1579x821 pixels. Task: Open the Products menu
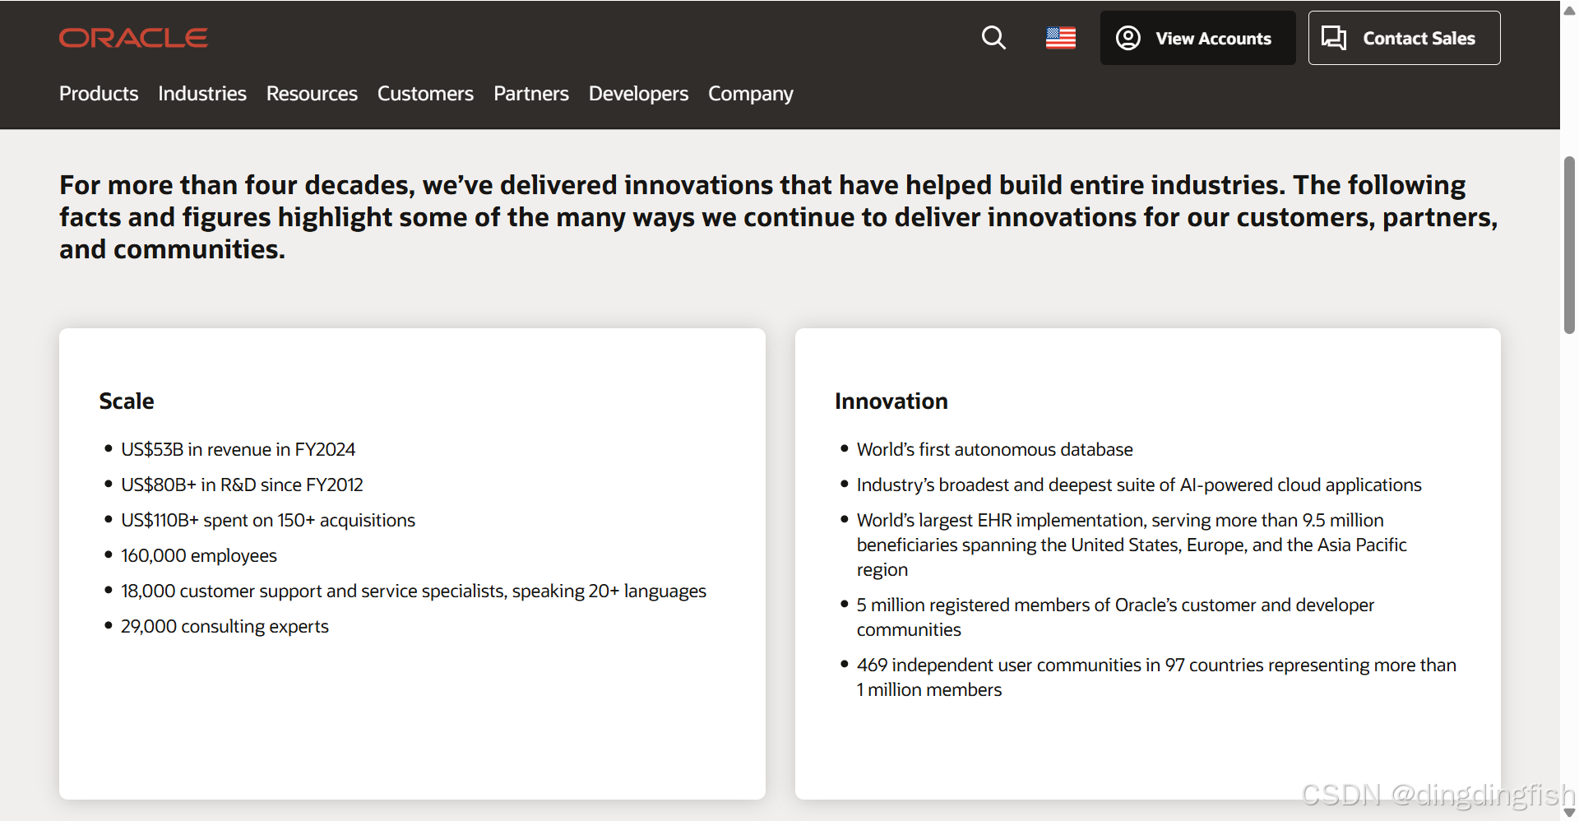[x=99, y=94]
